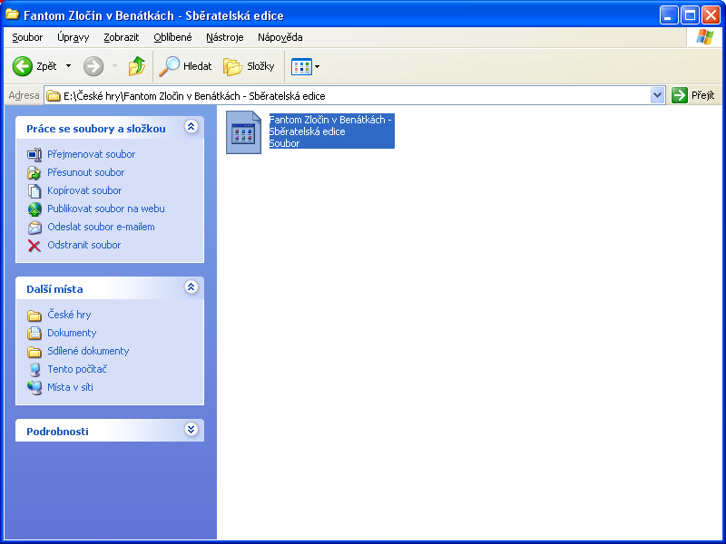This screenshot has height=544, width=726.
Task: Click Přejmenovat soubor link
Action: coord(92,154)
